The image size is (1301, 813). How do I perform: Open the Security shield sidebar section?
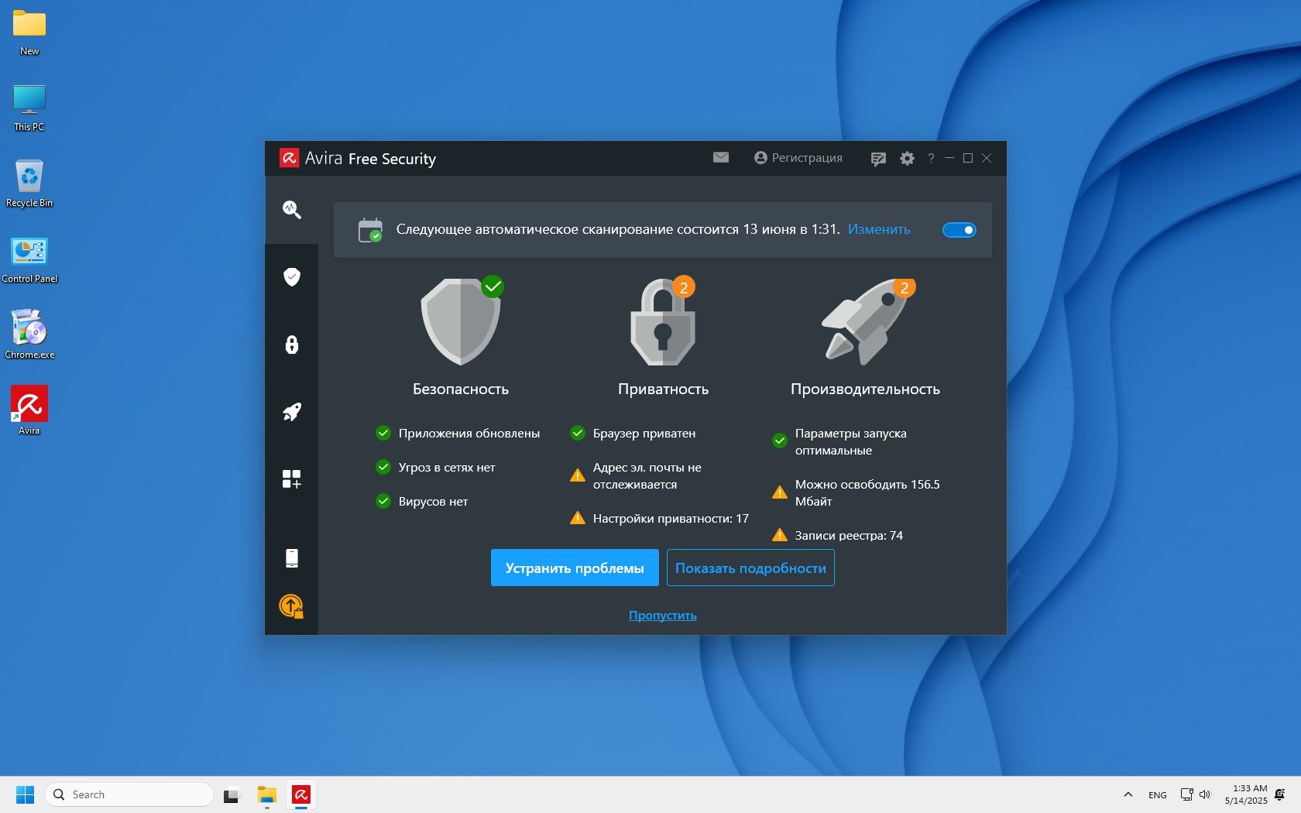292,277
